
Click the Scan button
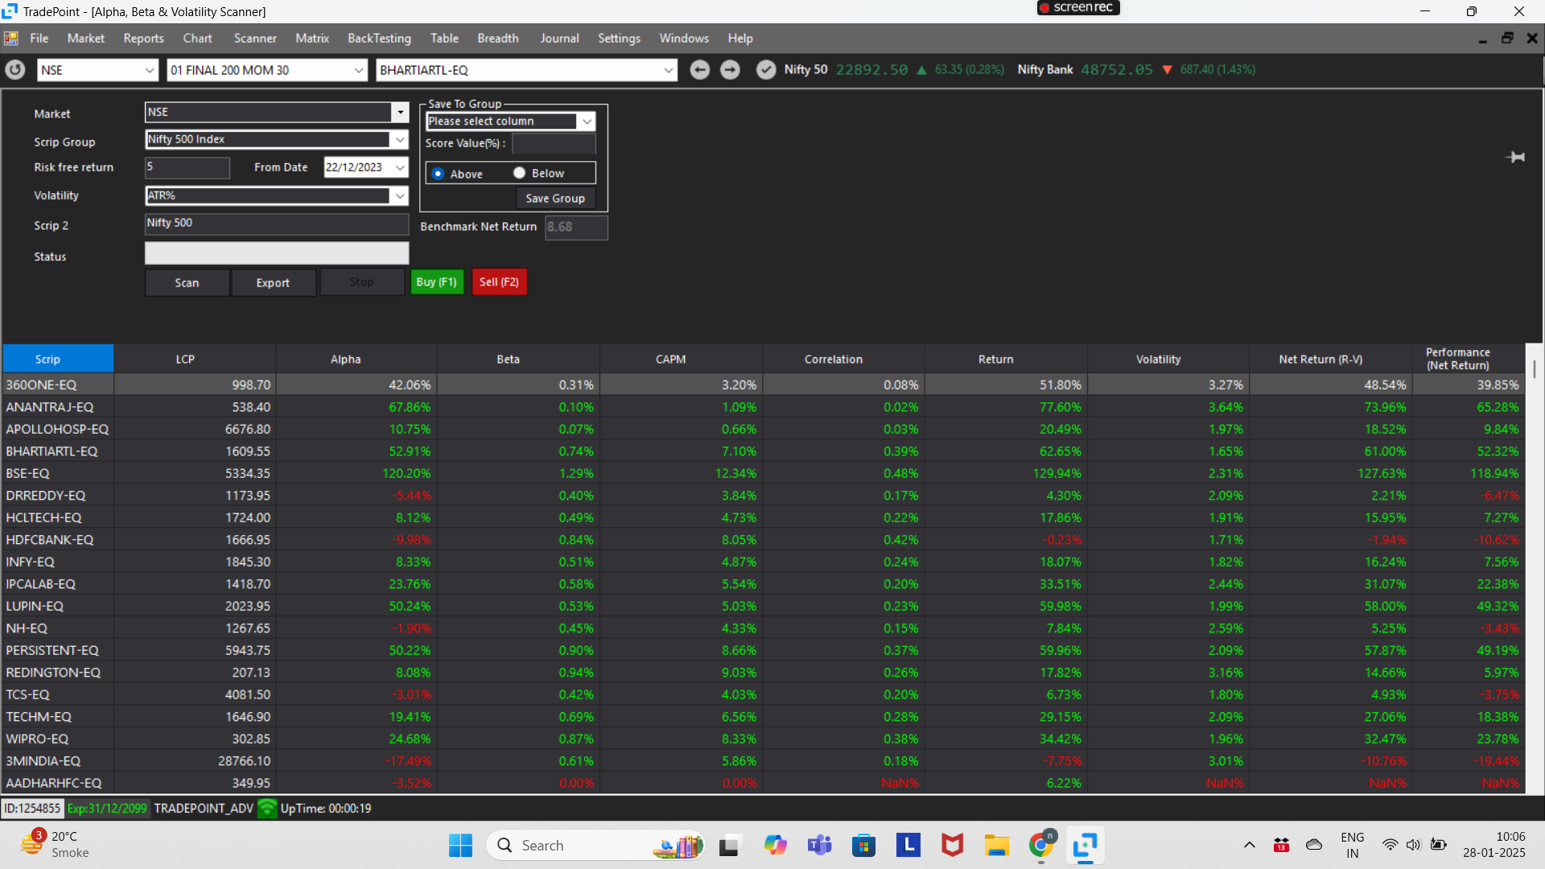point(186,282)
